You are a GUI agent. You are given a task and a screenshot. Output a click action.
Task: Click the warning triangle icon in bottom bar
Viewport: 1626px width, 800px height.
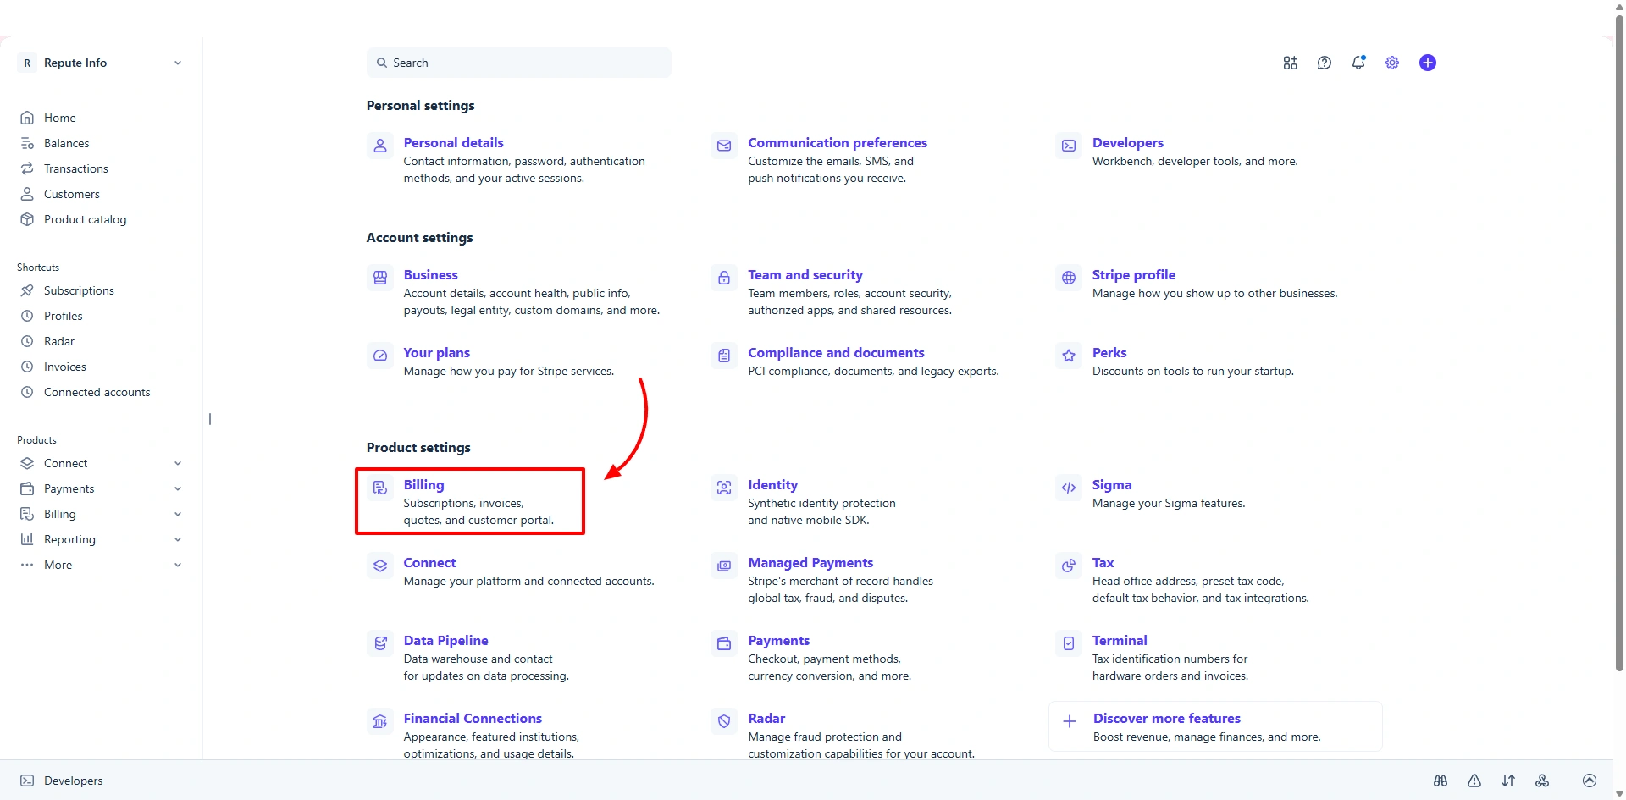tap(1474, 781)
